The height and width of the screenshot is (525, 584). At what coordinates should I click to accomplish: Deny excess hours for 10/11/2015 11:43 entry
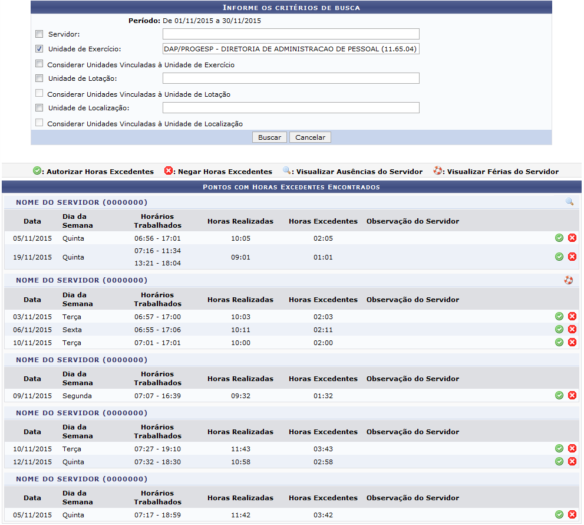(572, 448)
